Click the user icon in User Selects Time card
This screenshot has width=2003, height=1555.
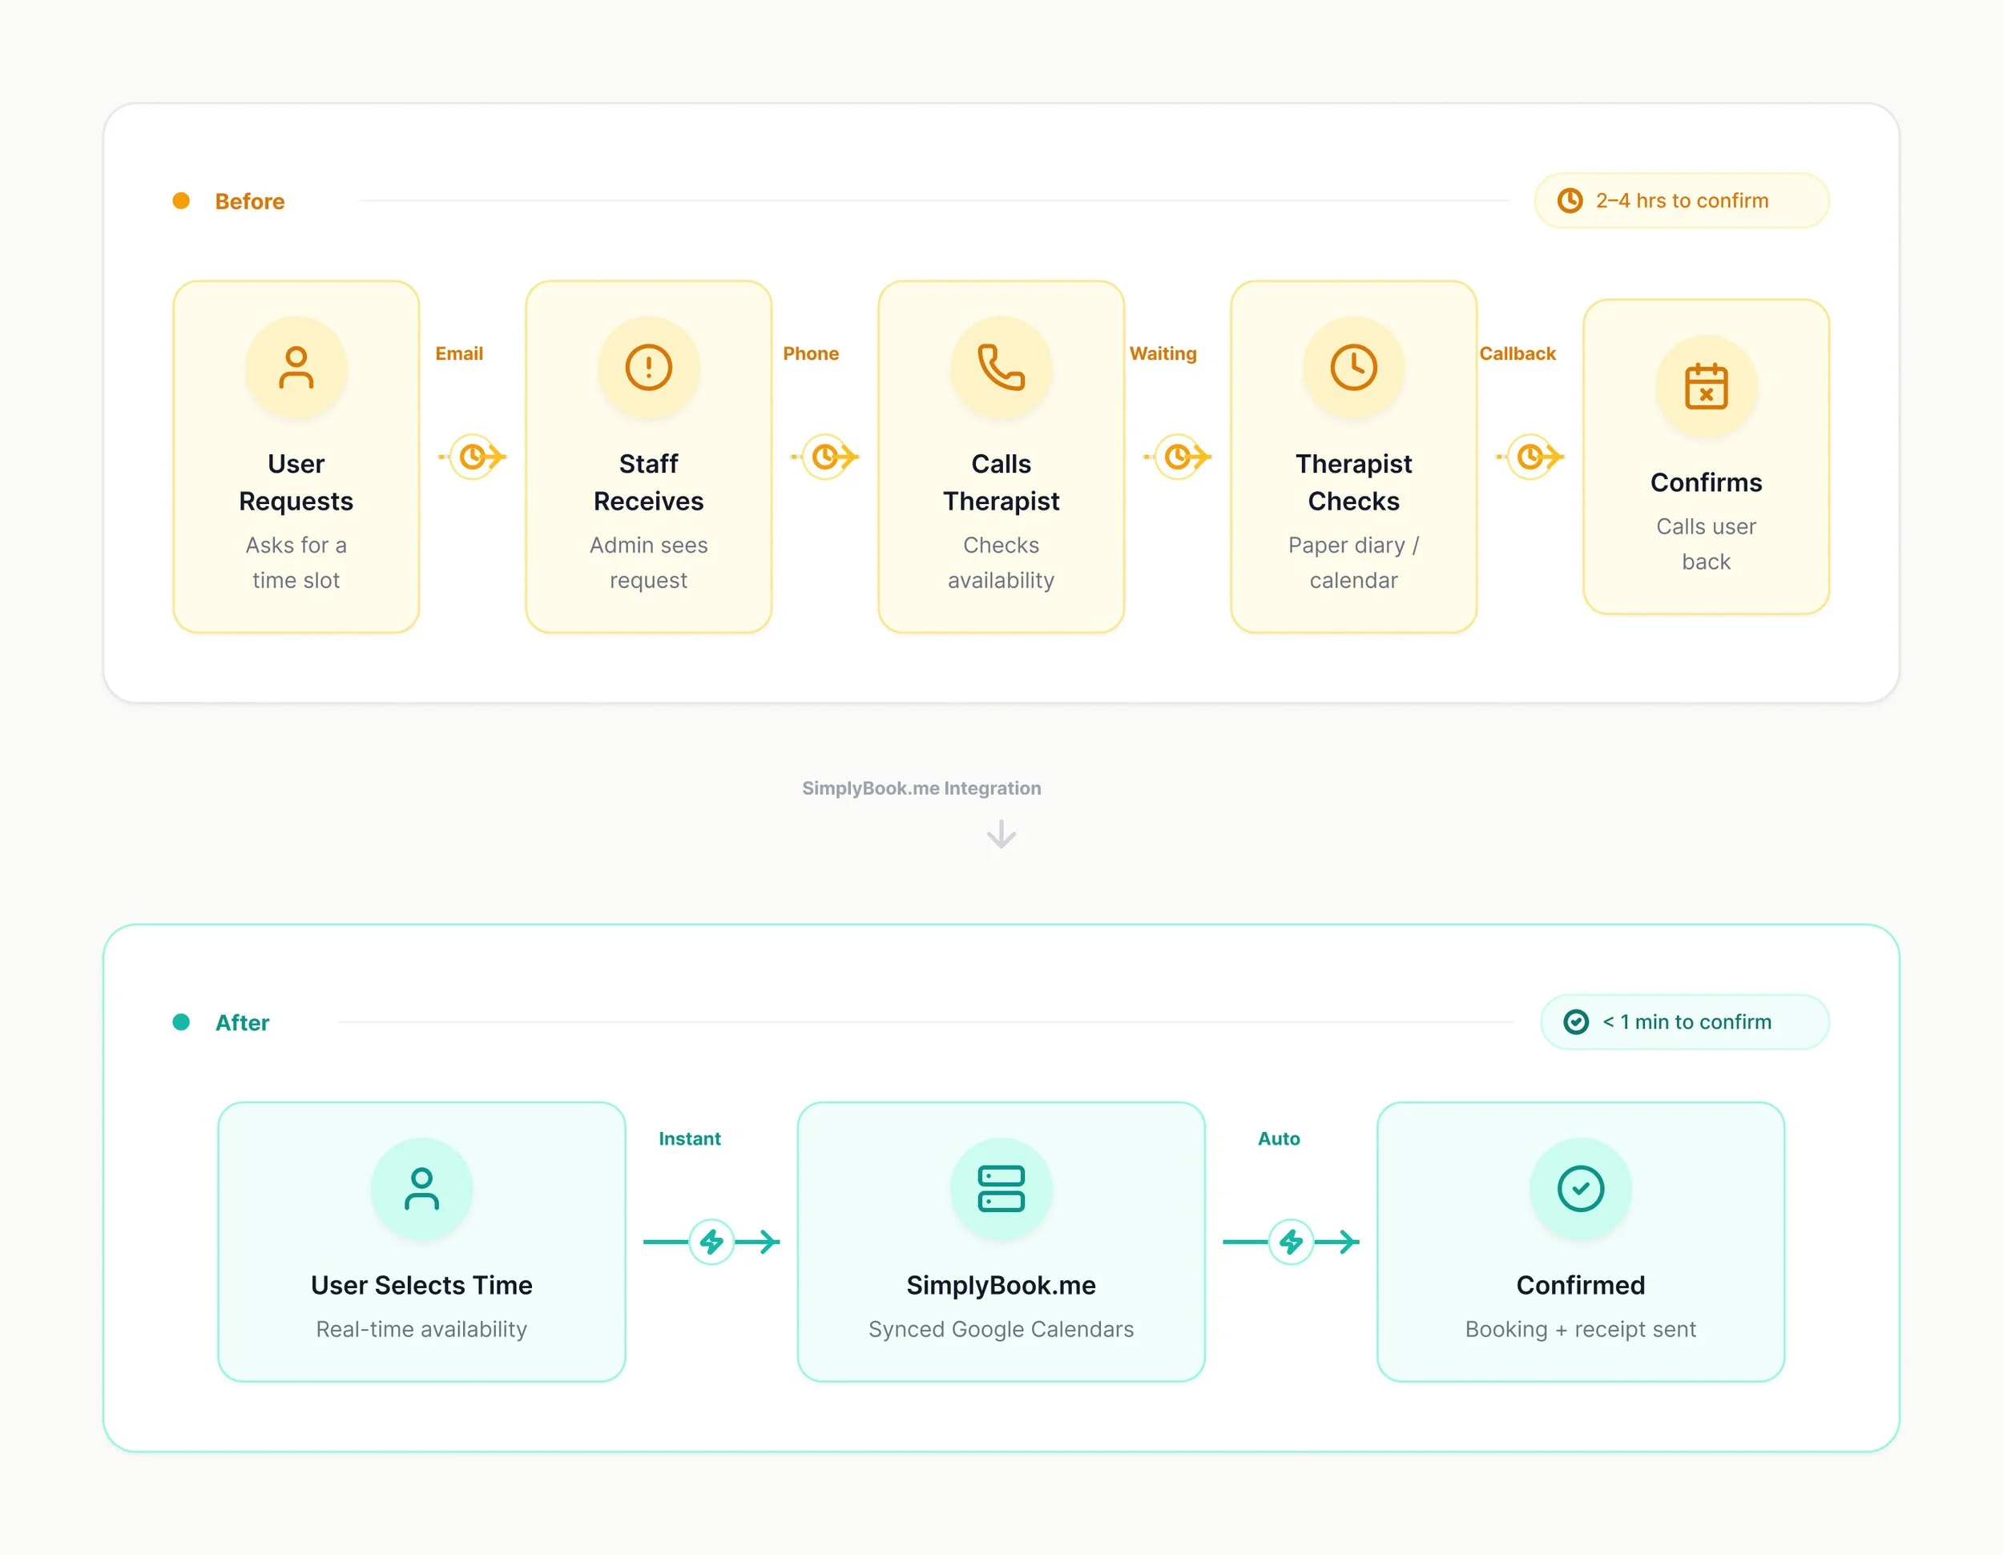[421, 1188]
